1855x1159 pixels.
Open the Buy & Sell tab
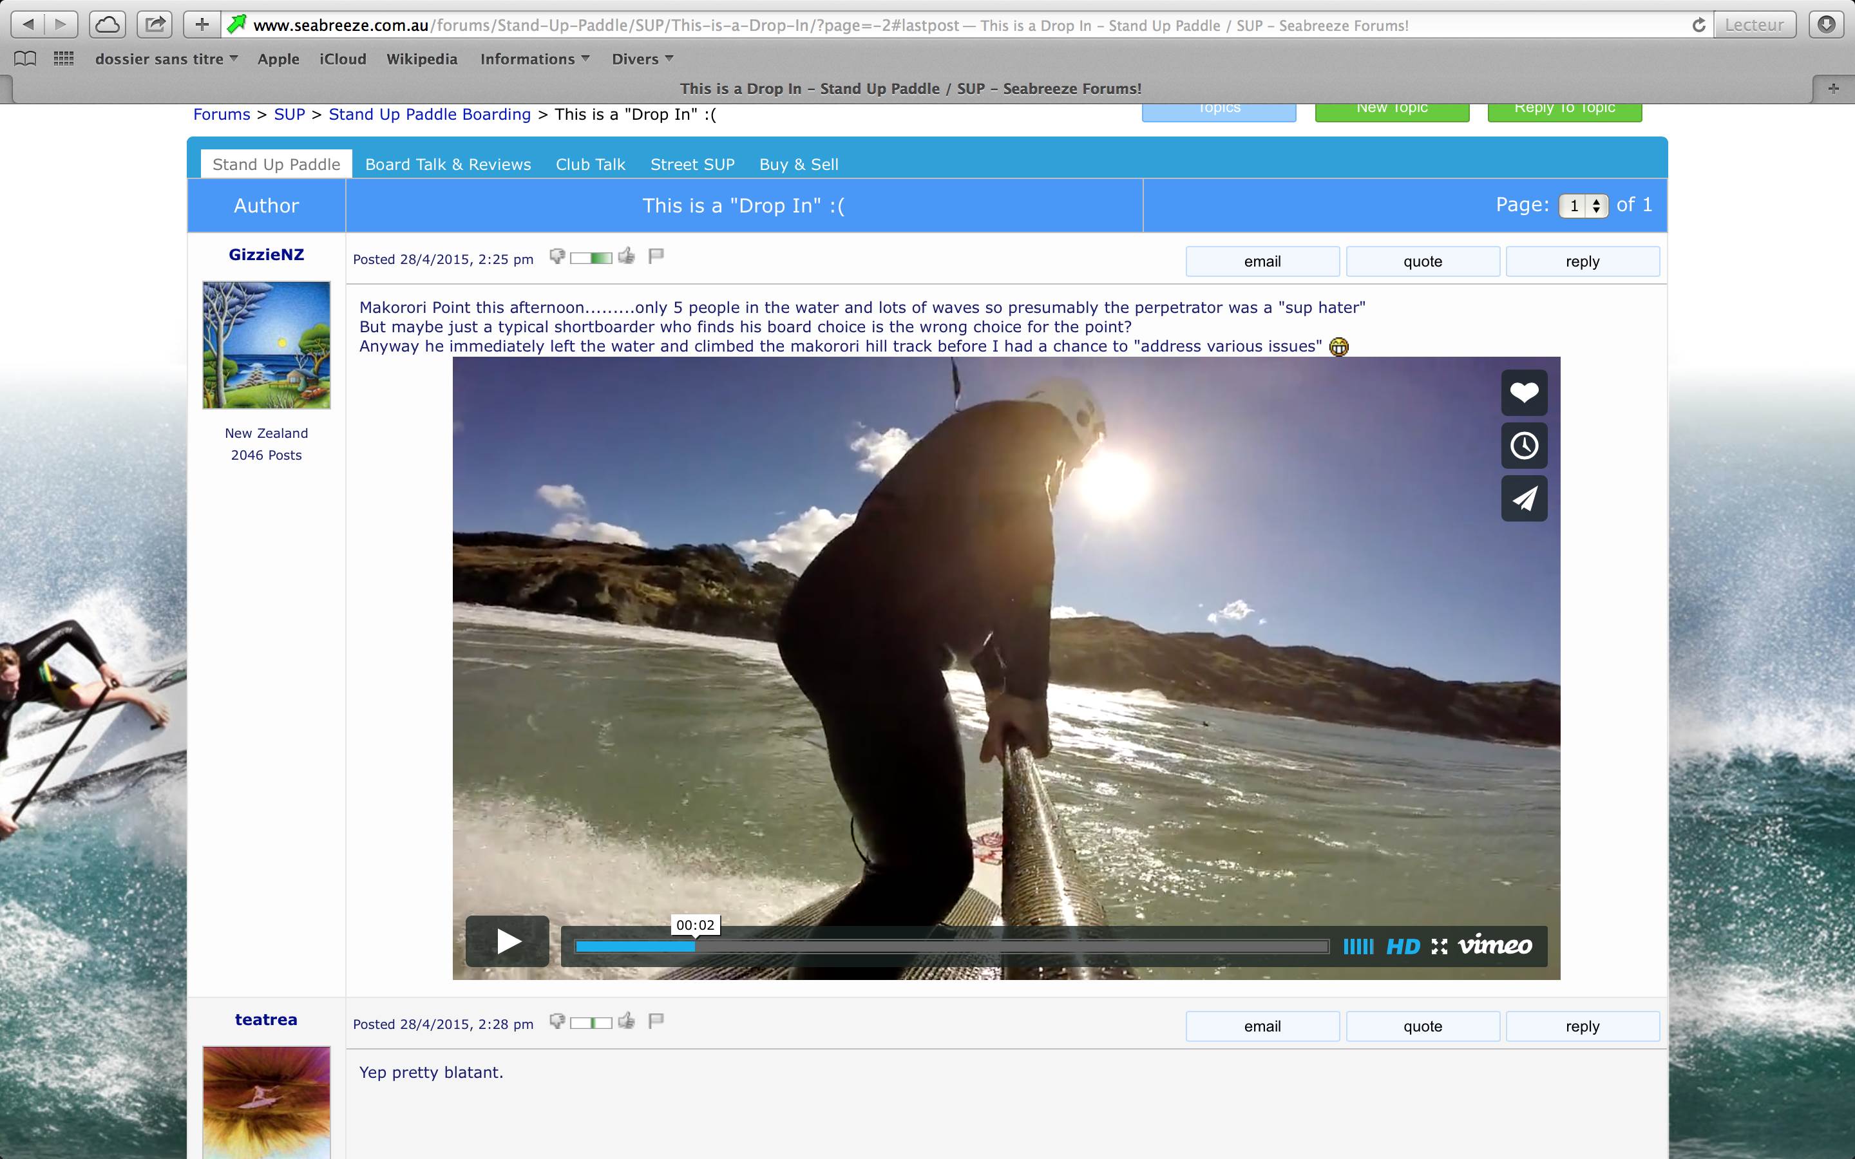coord(798,164)
